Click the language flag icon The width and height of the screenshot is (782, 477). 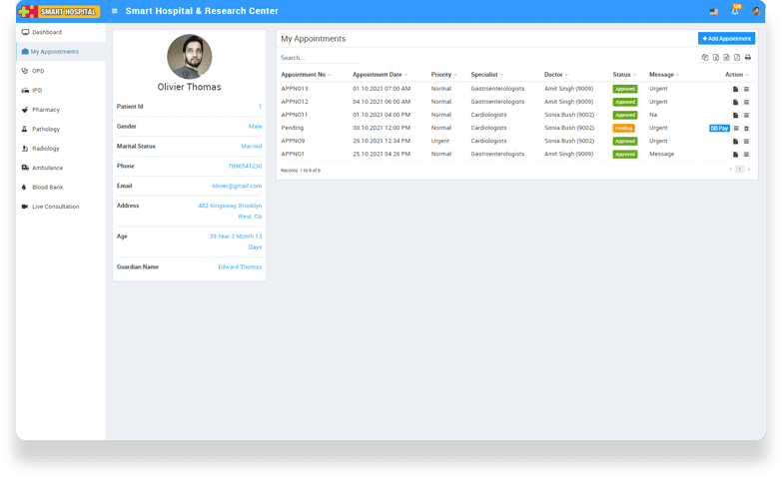coord(713,11)
